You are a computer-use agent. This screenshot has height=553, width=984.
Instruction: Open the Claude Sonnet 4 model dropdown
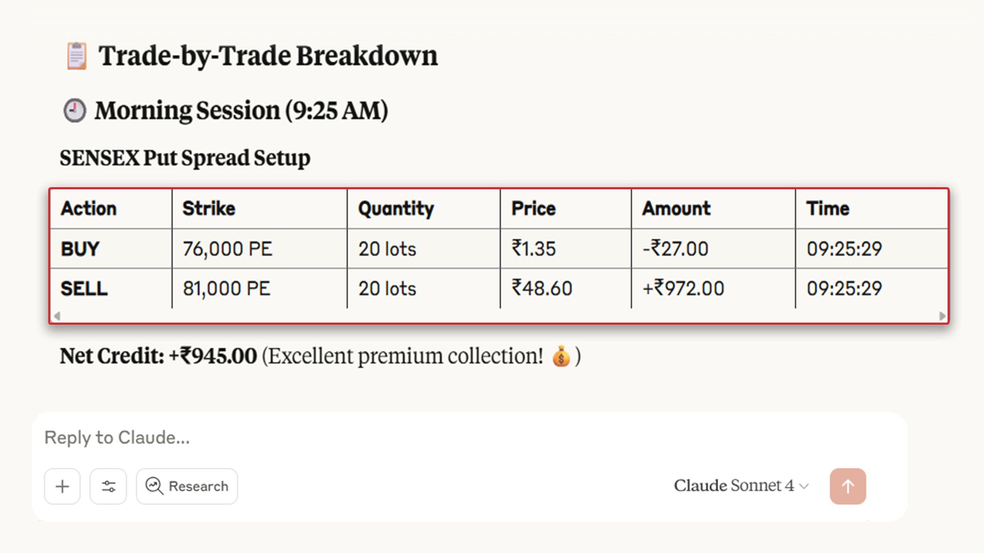741,486
